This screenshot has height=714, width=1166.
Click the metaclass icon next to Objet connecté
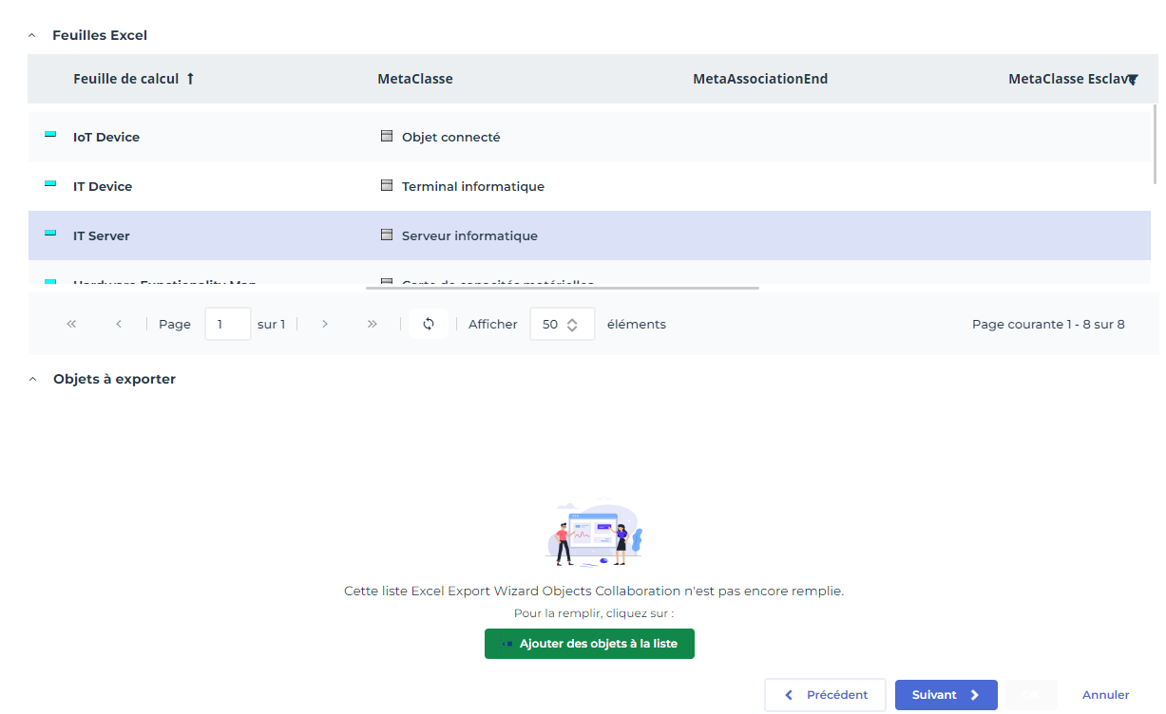(x=387, y=137)
